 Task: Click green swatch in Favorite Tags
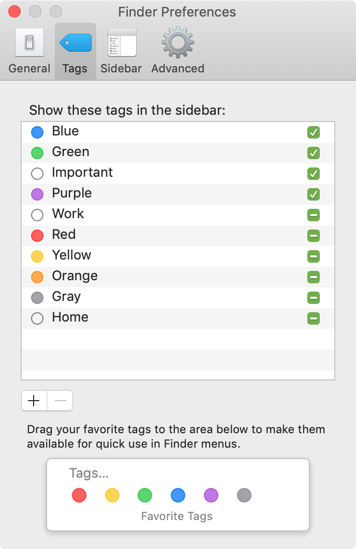click(x=145, y=495)
